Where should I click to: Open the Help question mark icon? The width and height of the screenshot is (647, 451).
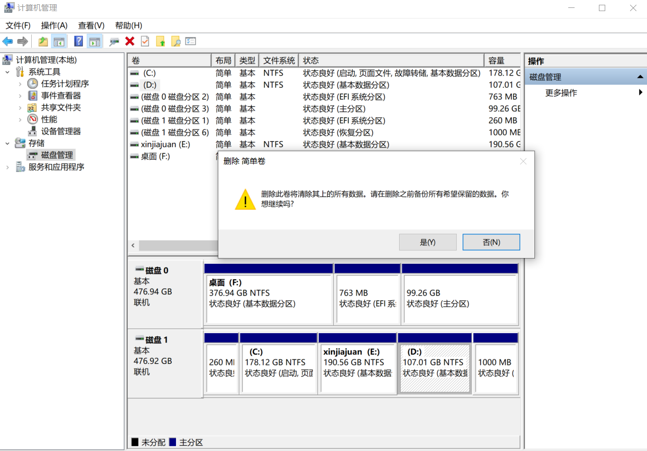[x=79, y=41]
